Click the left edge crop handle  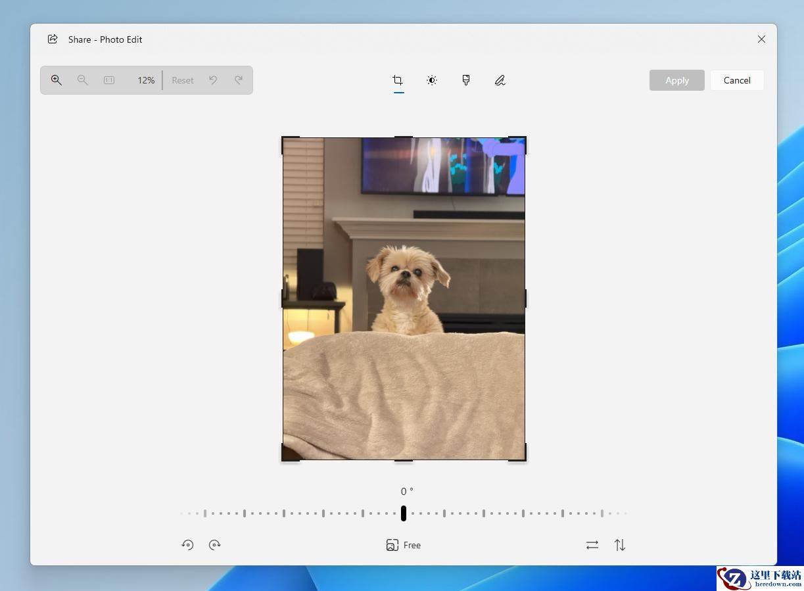click(283, 298)
